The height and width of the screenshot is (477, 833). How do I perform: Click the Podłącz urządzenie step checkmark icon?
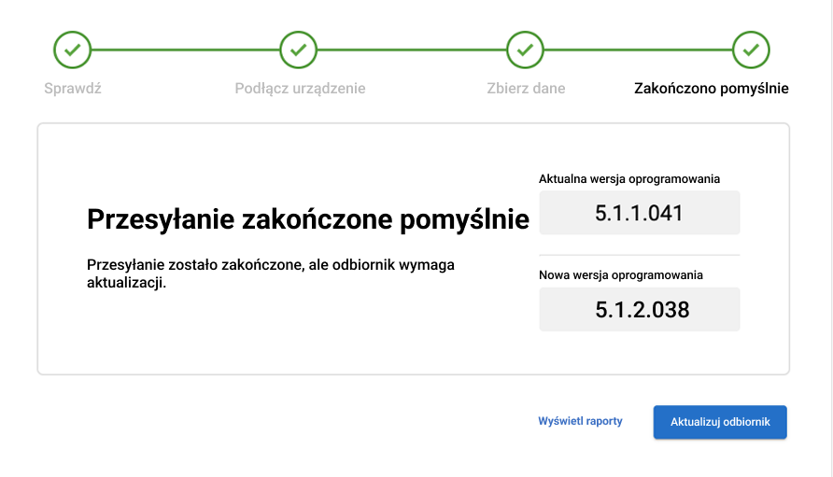pos(299,49)
